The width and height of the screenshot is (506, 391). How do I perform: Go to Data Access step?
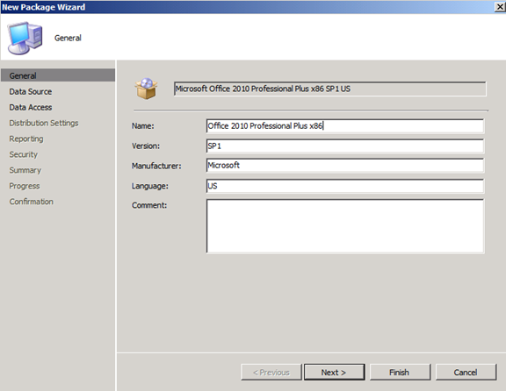click(31, 107)
